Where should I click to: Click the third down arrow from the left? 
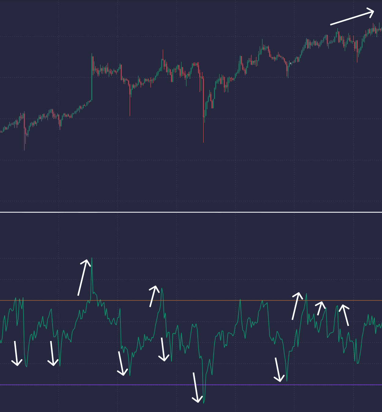tap(122, 364)
